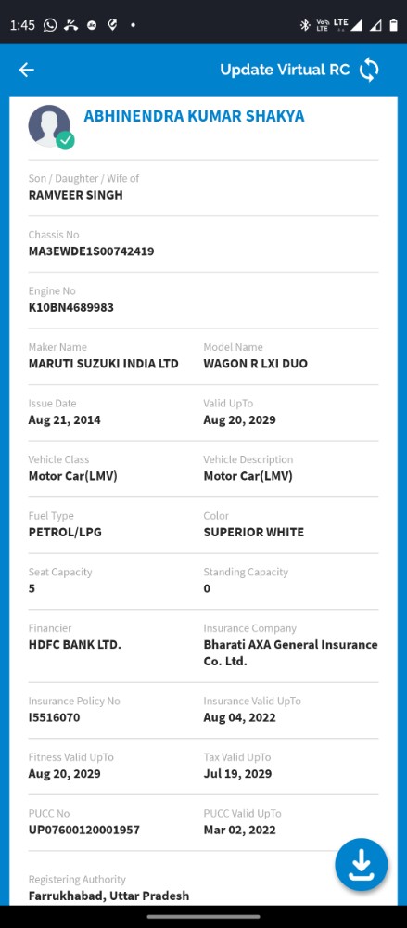407x928 pixels.
Task: Tap chassis number MA3EWDE1S00742419
Action: (x=91, y=251)
